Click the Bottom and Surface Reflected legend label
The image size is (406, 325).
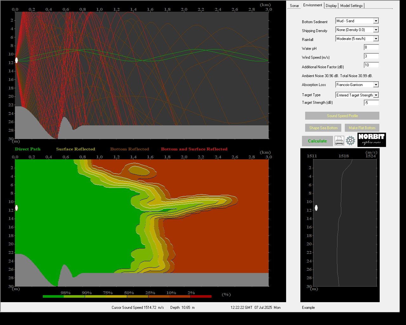194,149
